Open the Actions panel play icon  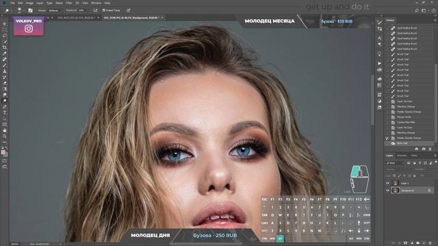379,64
